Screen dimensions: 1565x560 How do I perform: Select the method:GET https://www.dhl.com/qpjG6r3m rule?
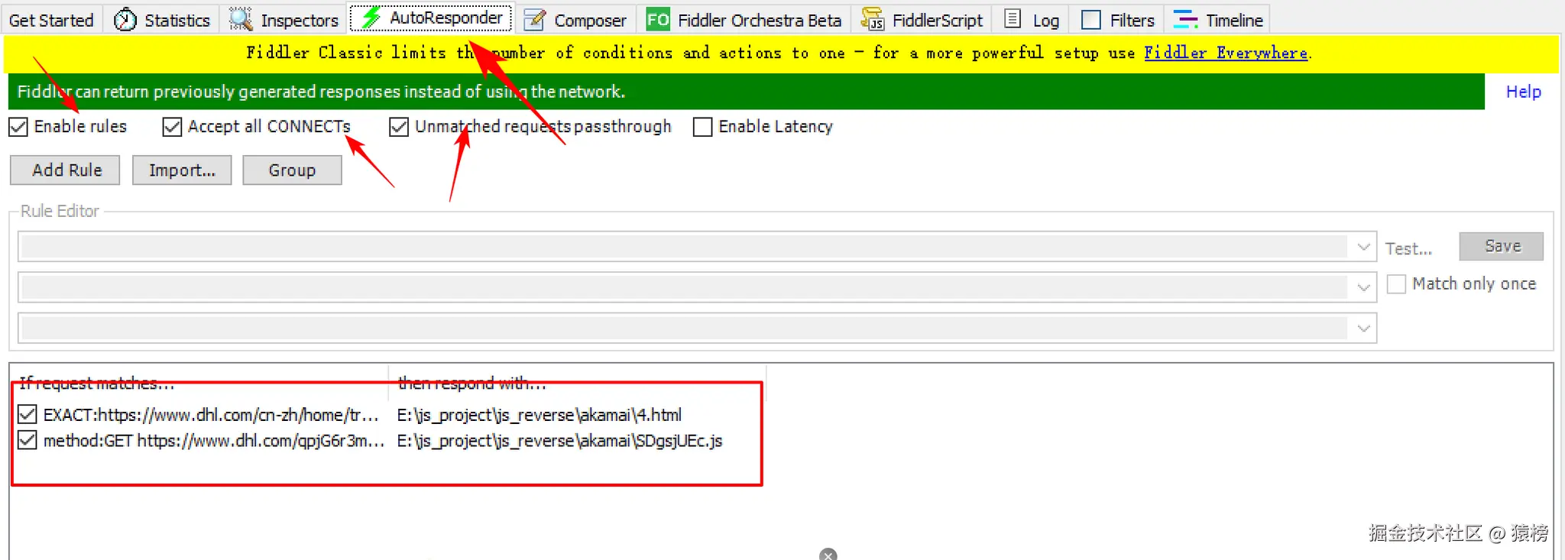pos(214,441)
